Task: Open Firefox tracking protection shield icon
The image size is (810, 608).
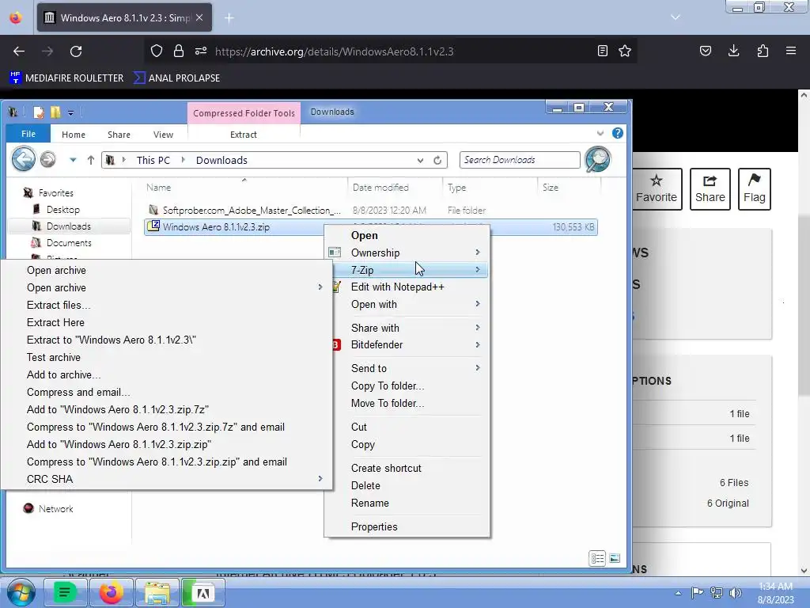Action: (x=157, y=51)
